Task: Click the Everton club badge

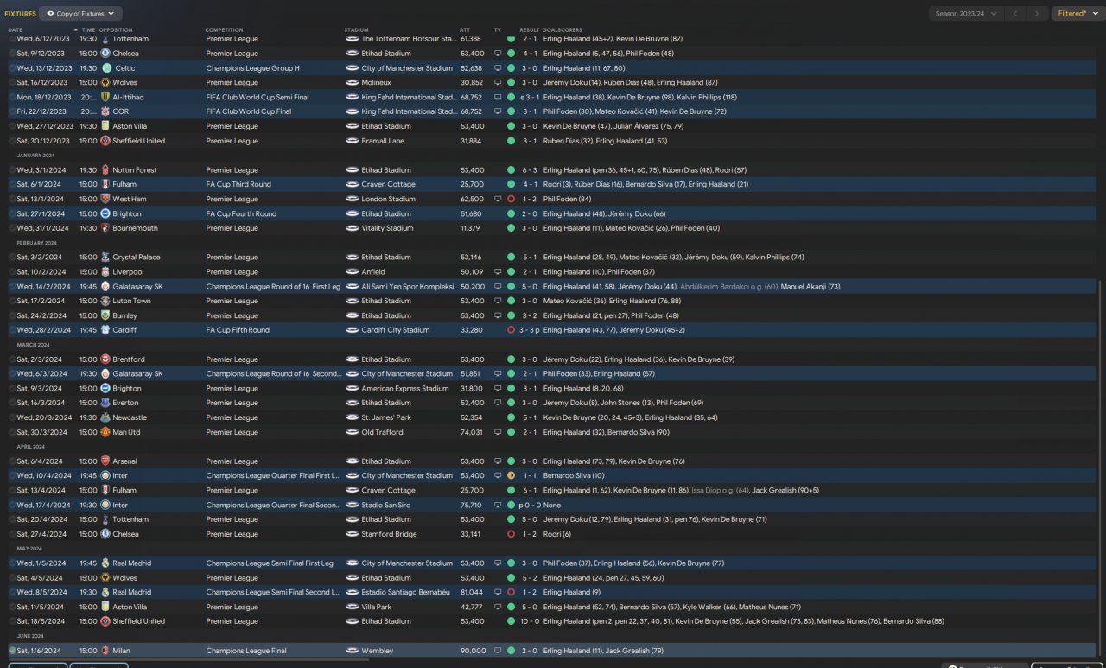Action: [105, 404]
